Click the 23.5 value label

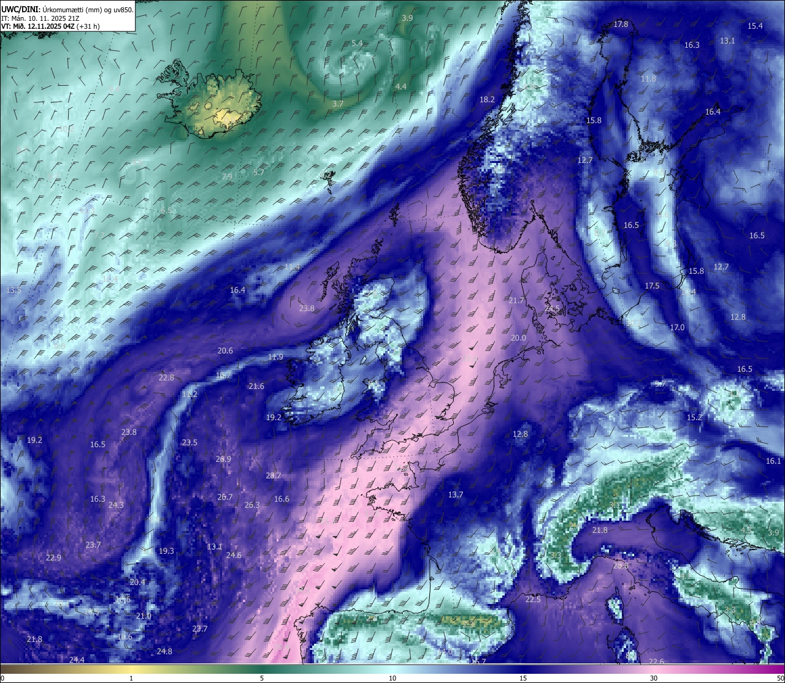190,443
